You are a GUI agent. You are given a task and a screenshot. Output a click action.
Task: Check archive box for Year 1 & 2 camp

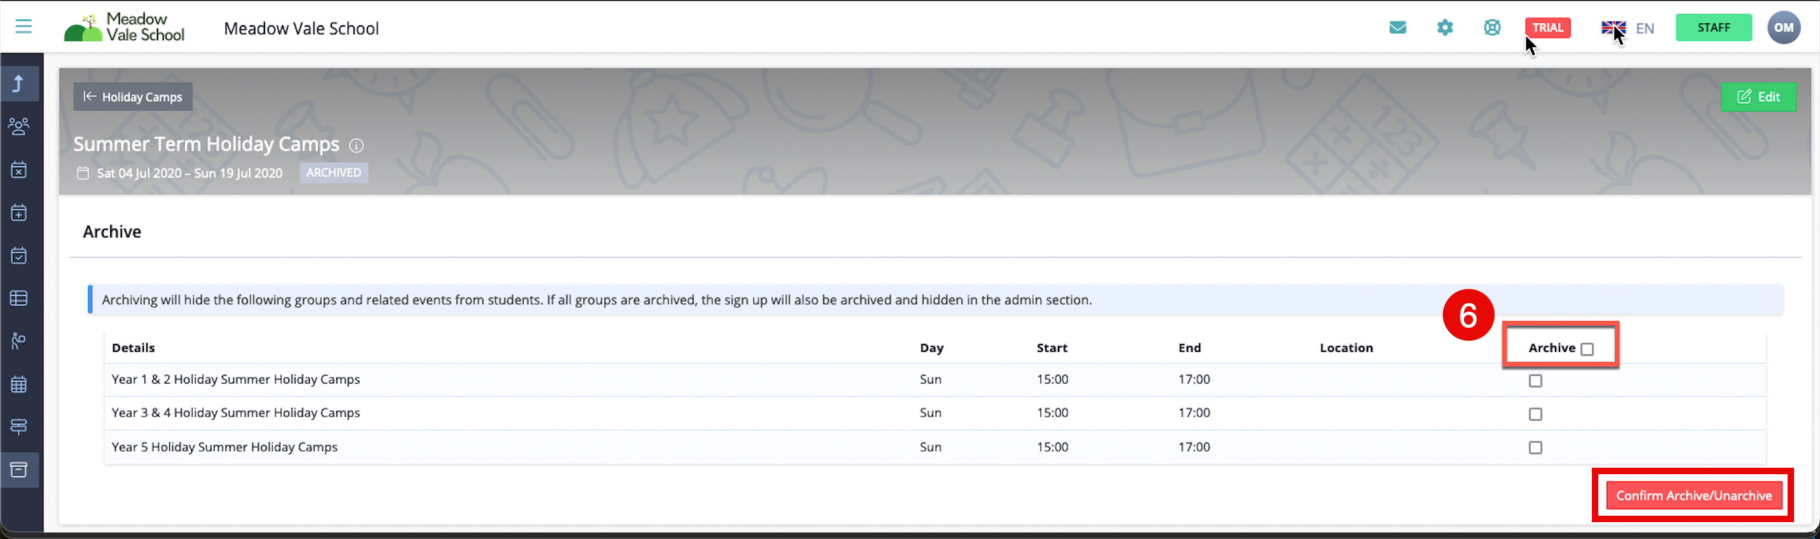[x=1535, y=381]
